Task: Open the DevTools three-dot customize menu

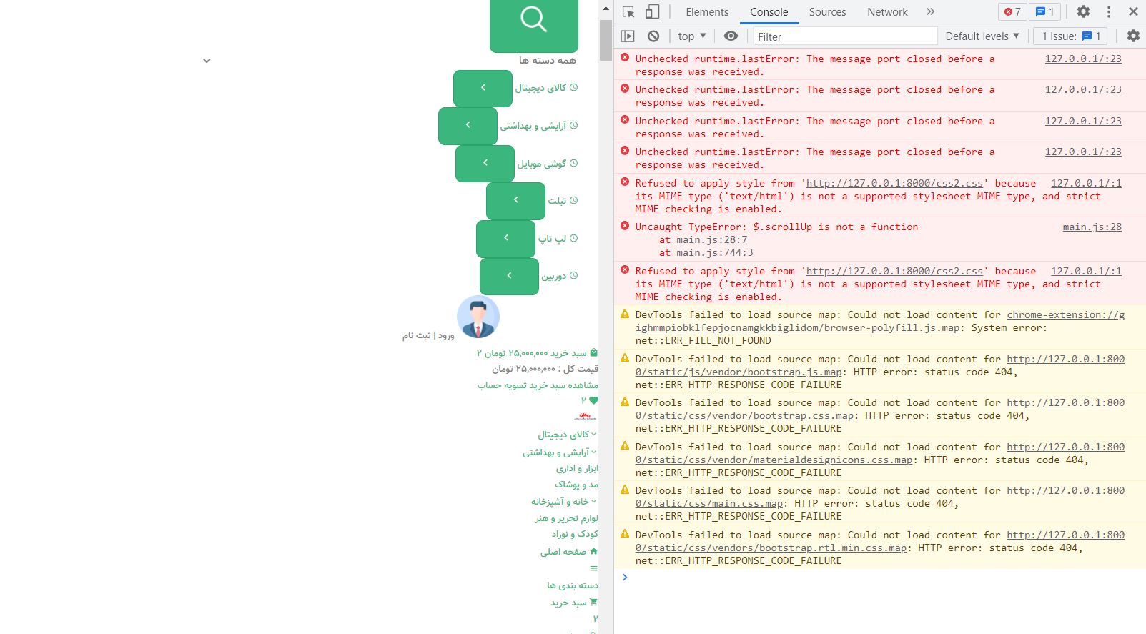Action: click(x=1109, y=12)
